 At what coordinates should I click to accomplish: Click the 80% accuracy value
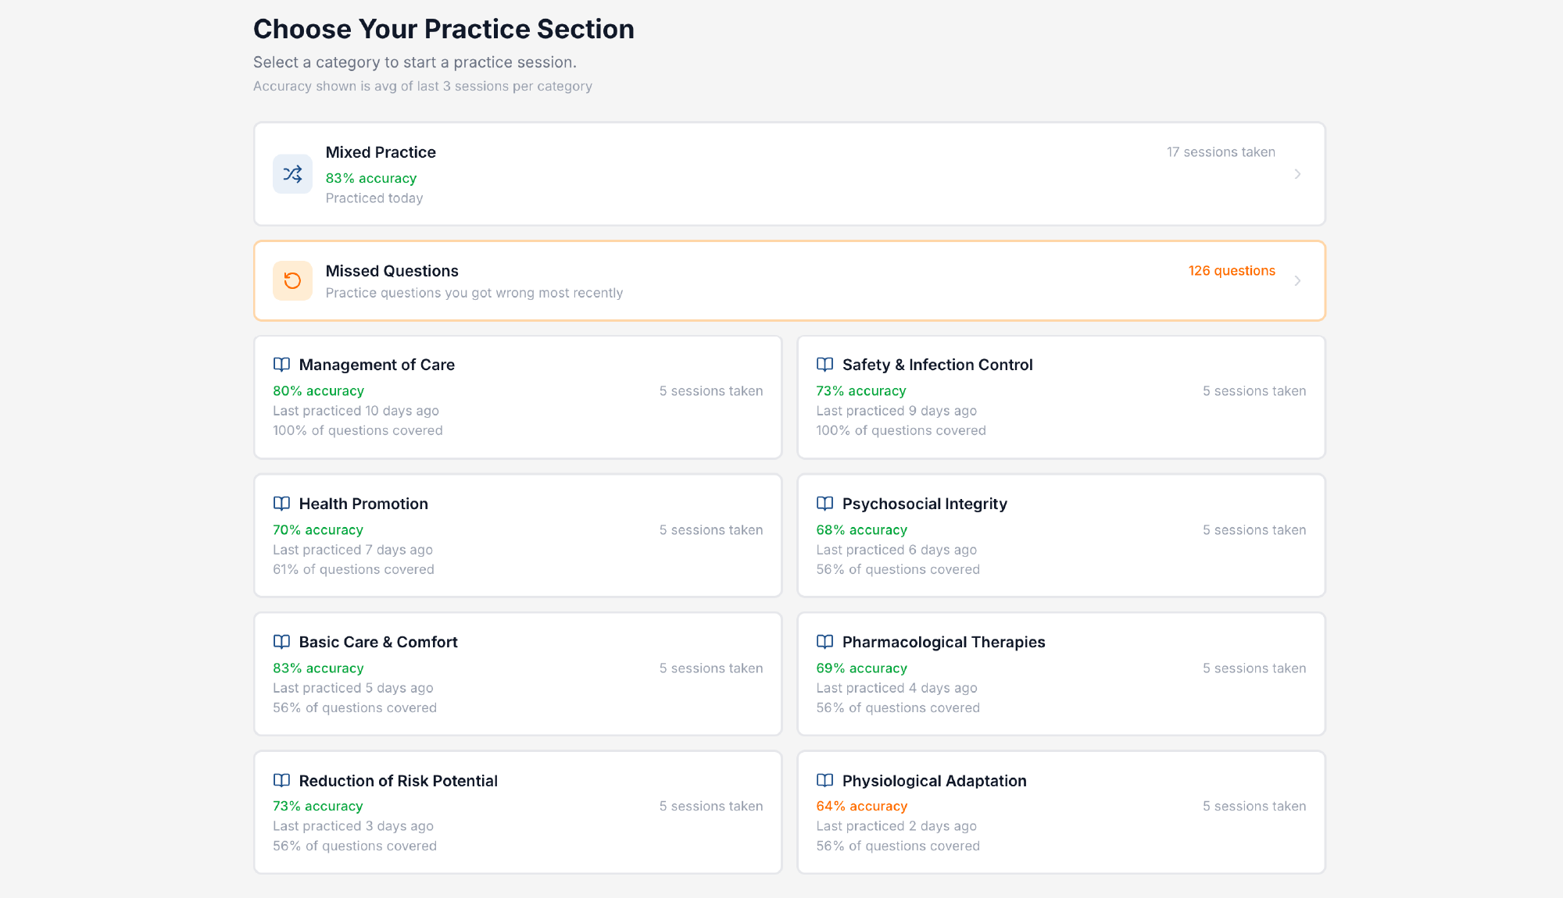318,390
